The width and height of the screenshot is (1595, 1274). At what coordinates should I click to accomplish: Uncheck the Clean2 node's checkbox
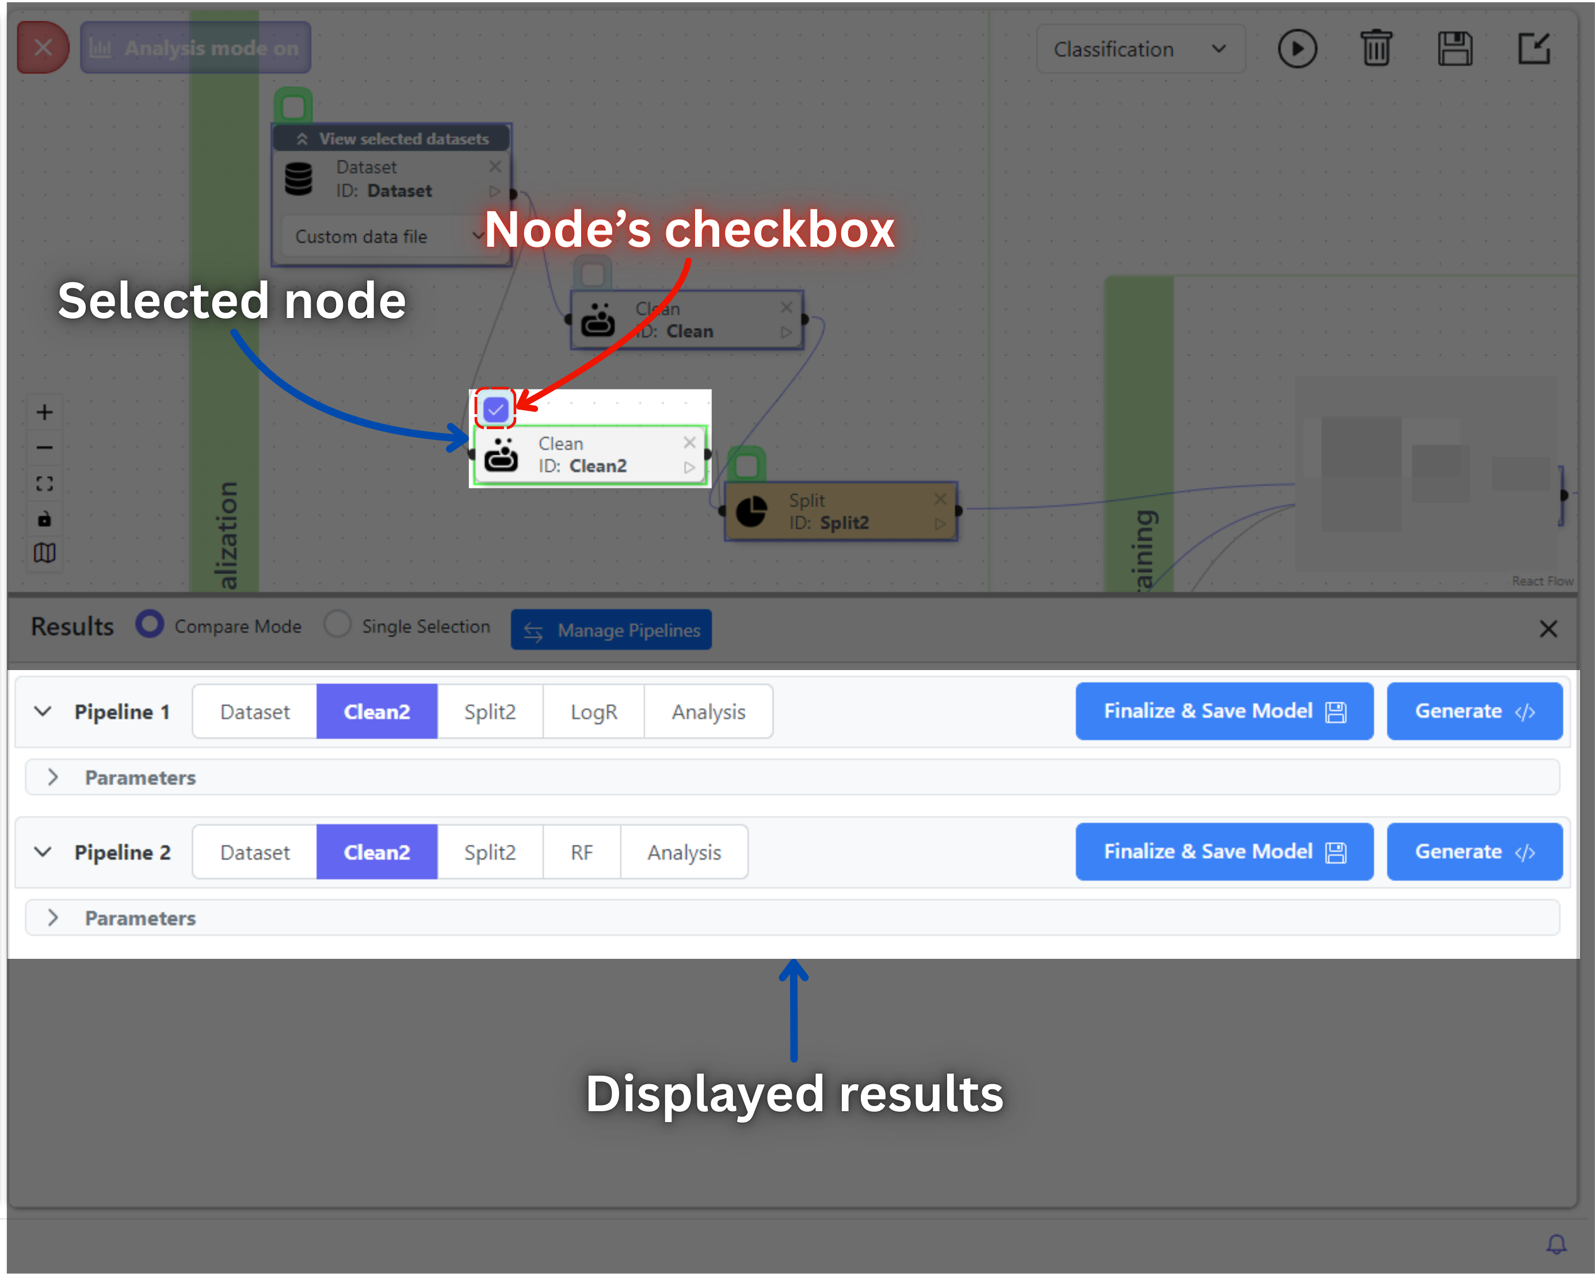(495, 409)
